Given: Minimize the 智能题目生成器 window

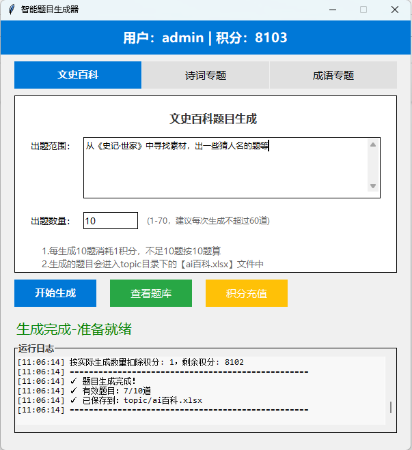Looking at the screenshot, I should pyautogui.click(x=333, y=10).
